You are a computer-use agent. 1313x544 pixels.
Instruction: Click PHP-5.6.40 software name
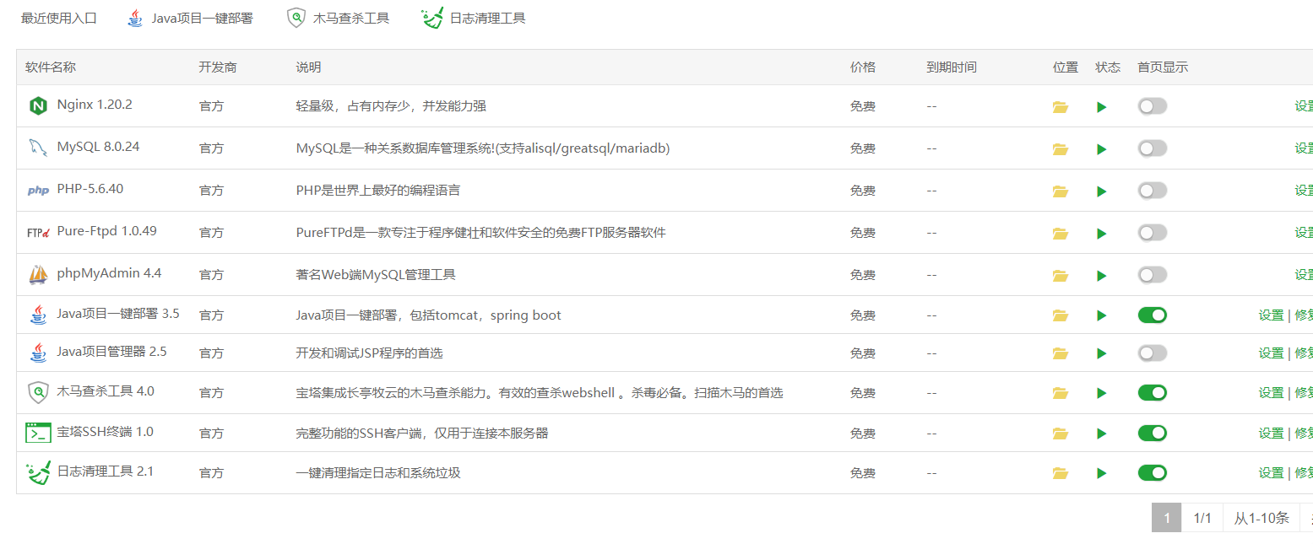click(90, 189)
